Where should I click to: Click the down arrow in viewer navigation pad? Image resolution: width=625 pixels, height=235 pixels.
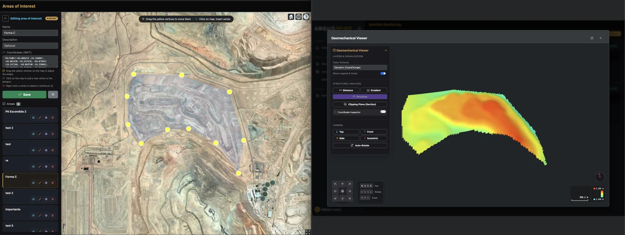tap(343, 198)
